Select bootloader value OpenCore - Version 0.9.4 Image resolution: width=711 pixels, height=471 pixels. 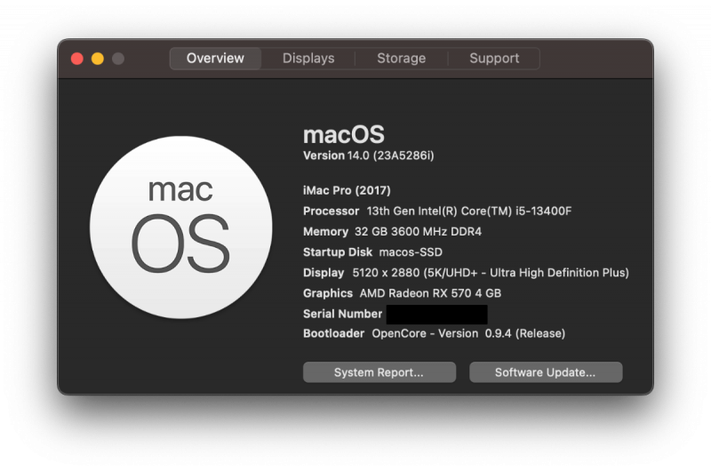(x=468, y=333)
